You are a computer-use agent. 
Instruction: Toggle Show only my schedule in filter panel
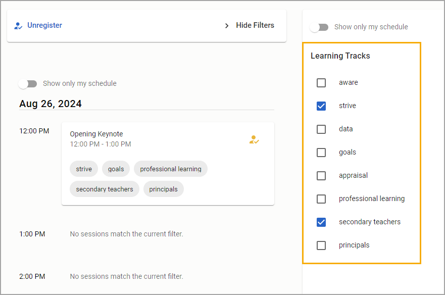(x=319, y=27)
